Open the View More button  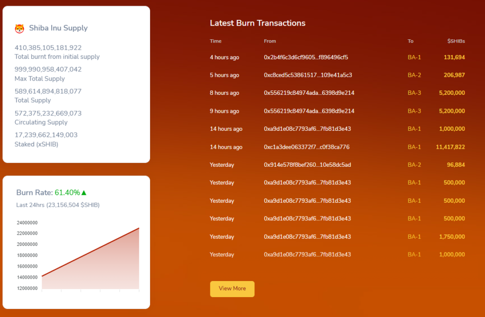click(232, 289)
